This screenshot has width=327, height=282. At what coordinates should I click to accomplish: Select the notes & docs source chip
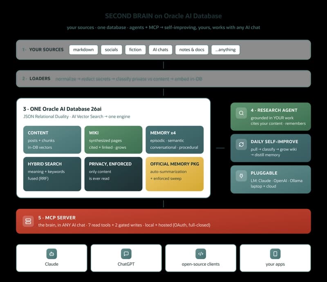(192, 50)
